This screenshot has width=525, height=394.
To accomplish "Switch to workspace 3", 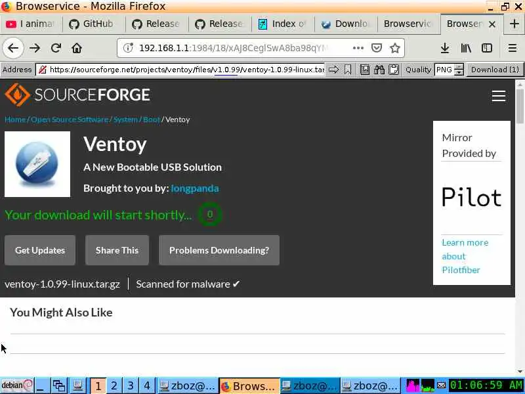I will click(x=131, y=385).
